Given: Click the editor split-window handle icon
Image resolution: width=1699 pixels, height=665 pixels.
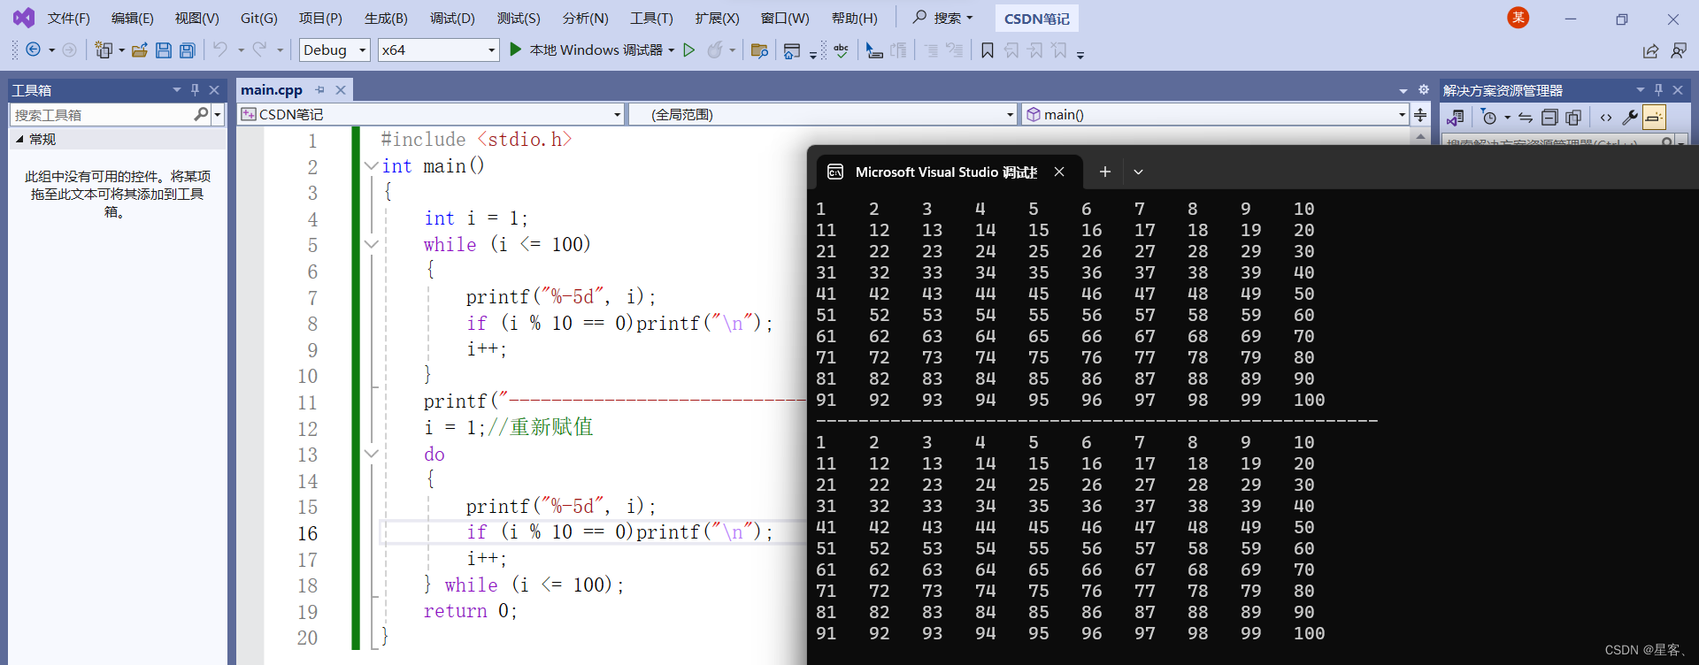Looking at the screenshot, I should point(1420,115).
